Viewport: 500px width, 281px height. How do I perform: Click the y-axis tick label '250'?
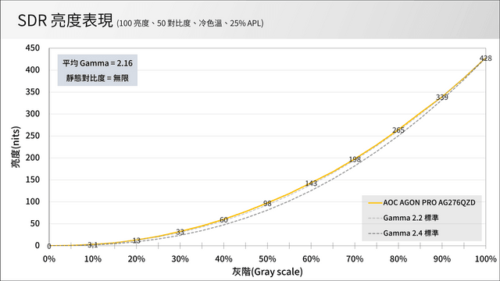(x=33, y=136)
